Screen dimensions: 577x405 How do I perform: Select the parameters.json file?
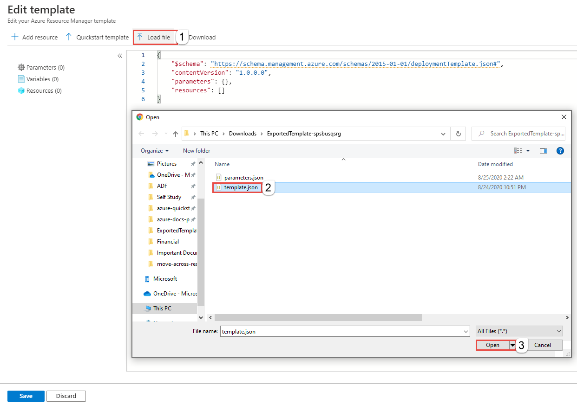pos(243,178)
